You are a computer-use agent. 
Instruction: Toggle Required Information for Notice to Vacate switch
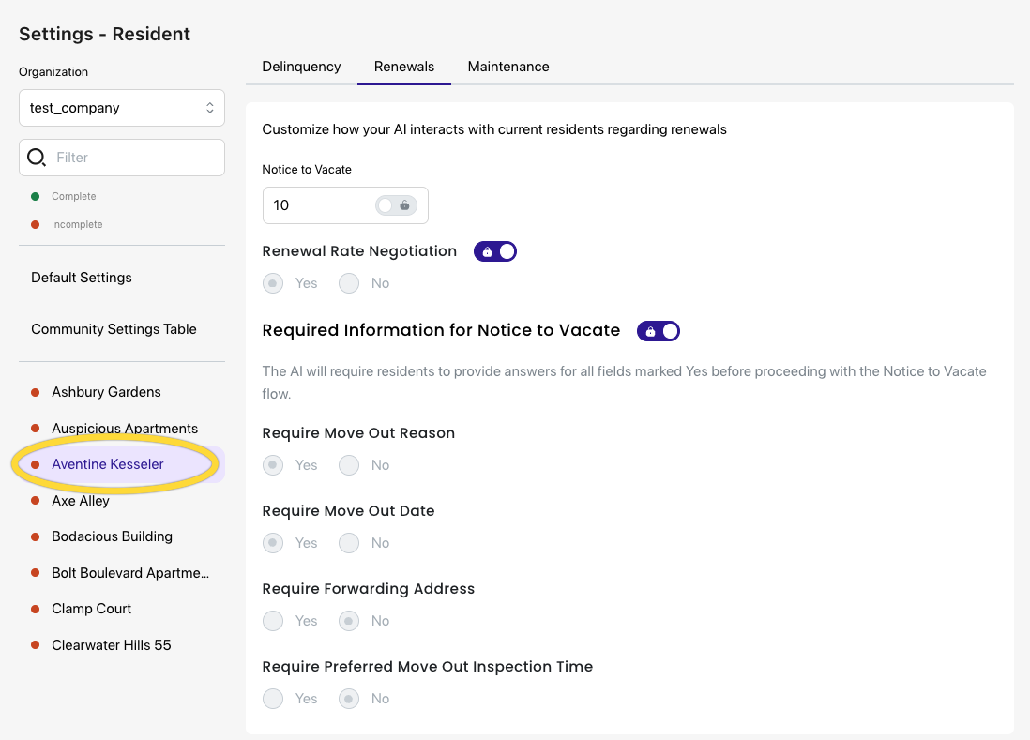(x=659, y=331)
